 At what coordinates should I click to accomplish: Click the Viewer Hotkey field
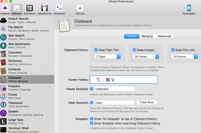[x=124, y=80]
